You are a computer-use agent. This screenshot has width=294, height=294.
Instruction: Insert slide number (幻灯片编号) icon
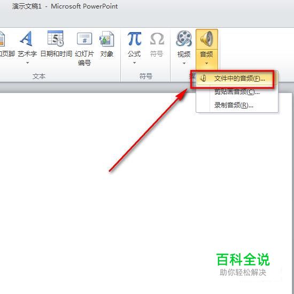(x=84, y=38)
